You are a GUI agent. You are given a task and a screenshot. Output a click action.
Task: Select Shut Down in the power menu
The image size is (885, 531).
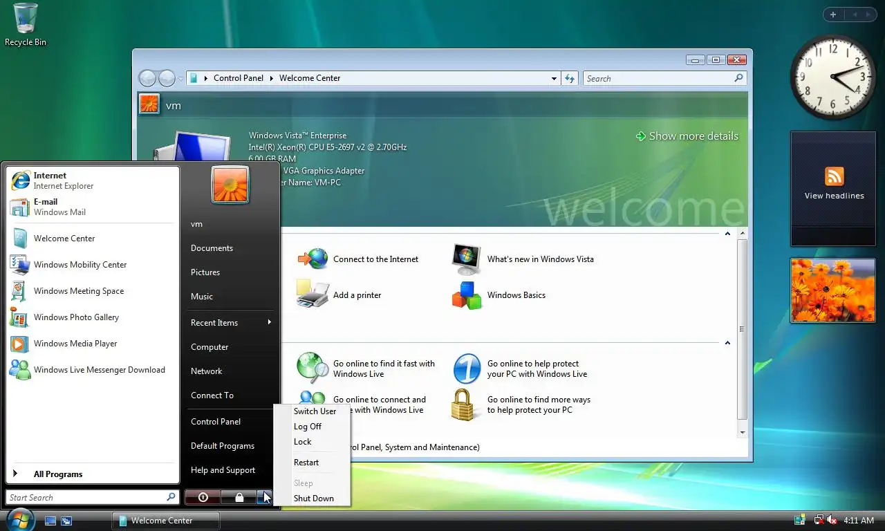314,499
